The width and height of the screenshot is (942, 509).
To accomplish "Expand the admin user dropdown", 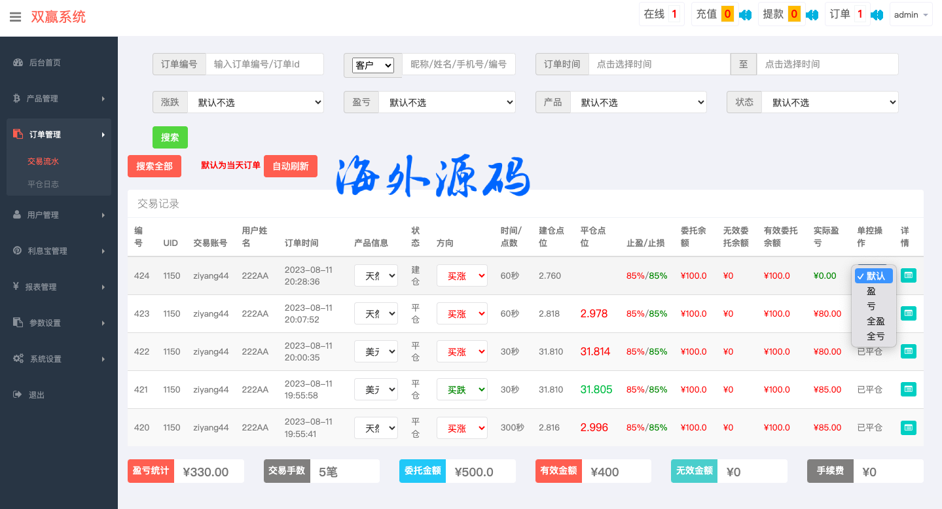I will 911,15.
